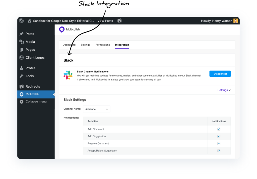Click the Client Logos icon
The image size is (257, 179).
pyautogui.click(x=22, y=57)
